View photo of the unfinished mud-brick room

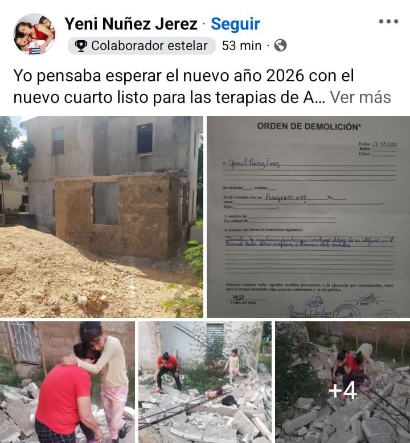click(101, 217)
